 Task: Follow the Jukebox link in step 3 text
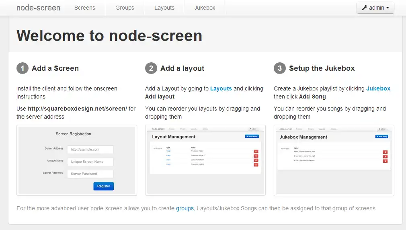pyautogui.click(x=378, y=88)
